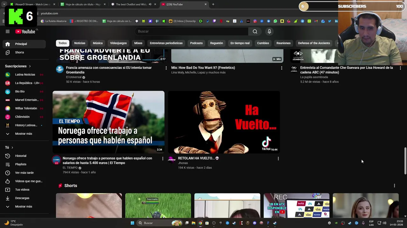Open options menu for Francia amenaza video
This screenshot has width=407, height=228.
click(166, 68)
